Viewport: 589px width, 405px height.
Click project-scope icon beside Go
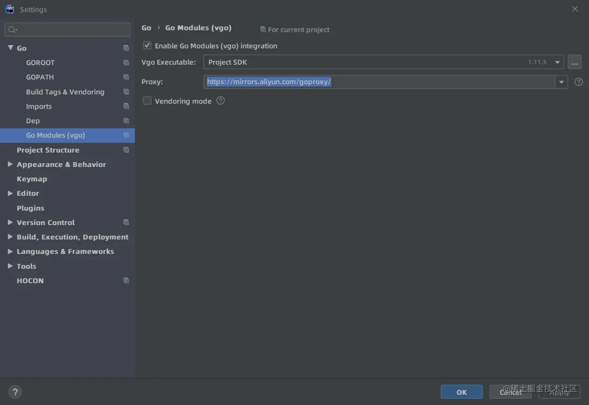(x=126, y=48)
